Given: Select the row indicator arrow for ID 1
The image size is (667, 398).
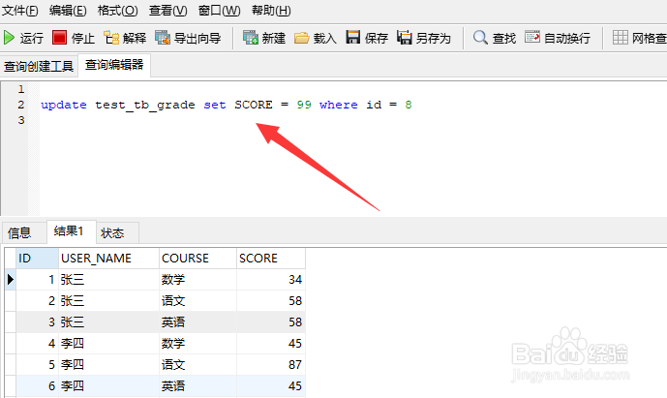Looking at the screenshot, I should click(11, 279).
